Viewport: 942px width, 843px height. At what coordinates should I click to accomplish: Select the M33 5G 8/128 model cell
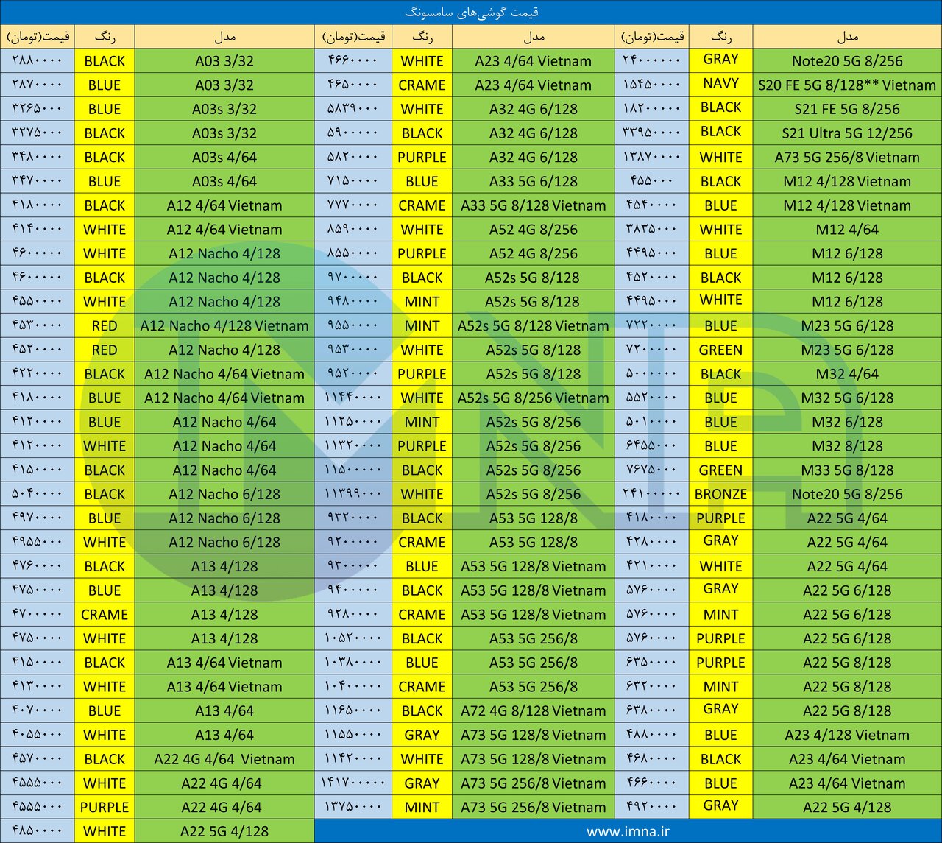click(x=847, y=470)
